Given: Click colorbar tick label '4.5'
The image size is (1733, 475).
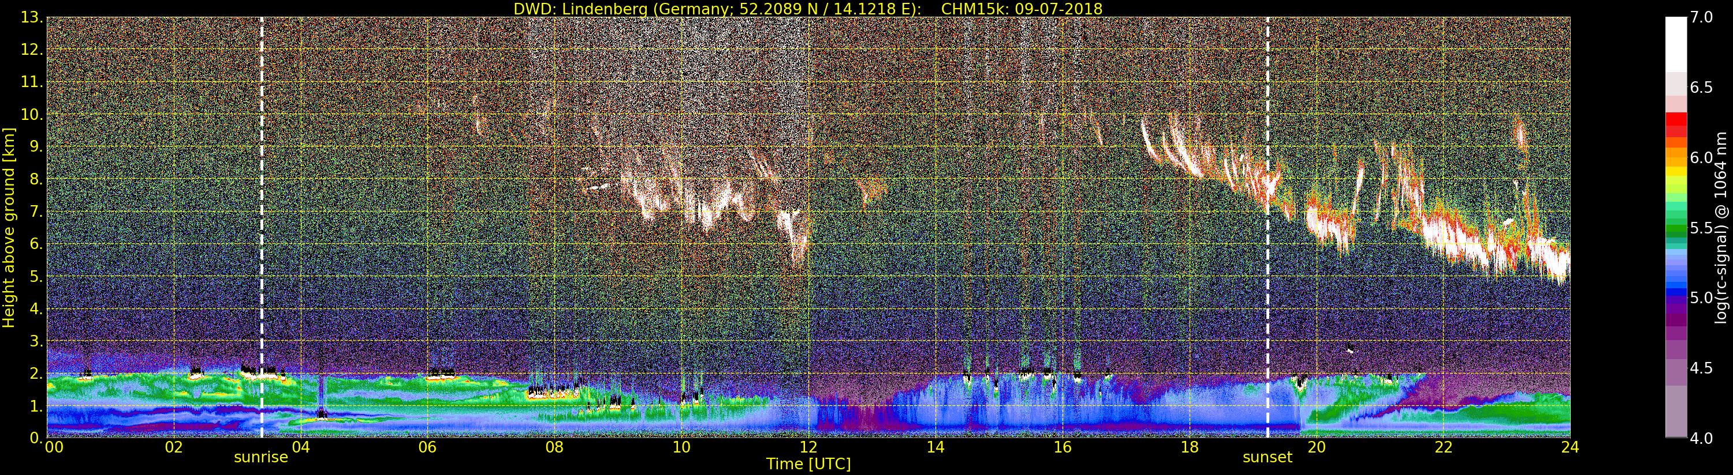Looking at the screenshot, I should 1701,368.
